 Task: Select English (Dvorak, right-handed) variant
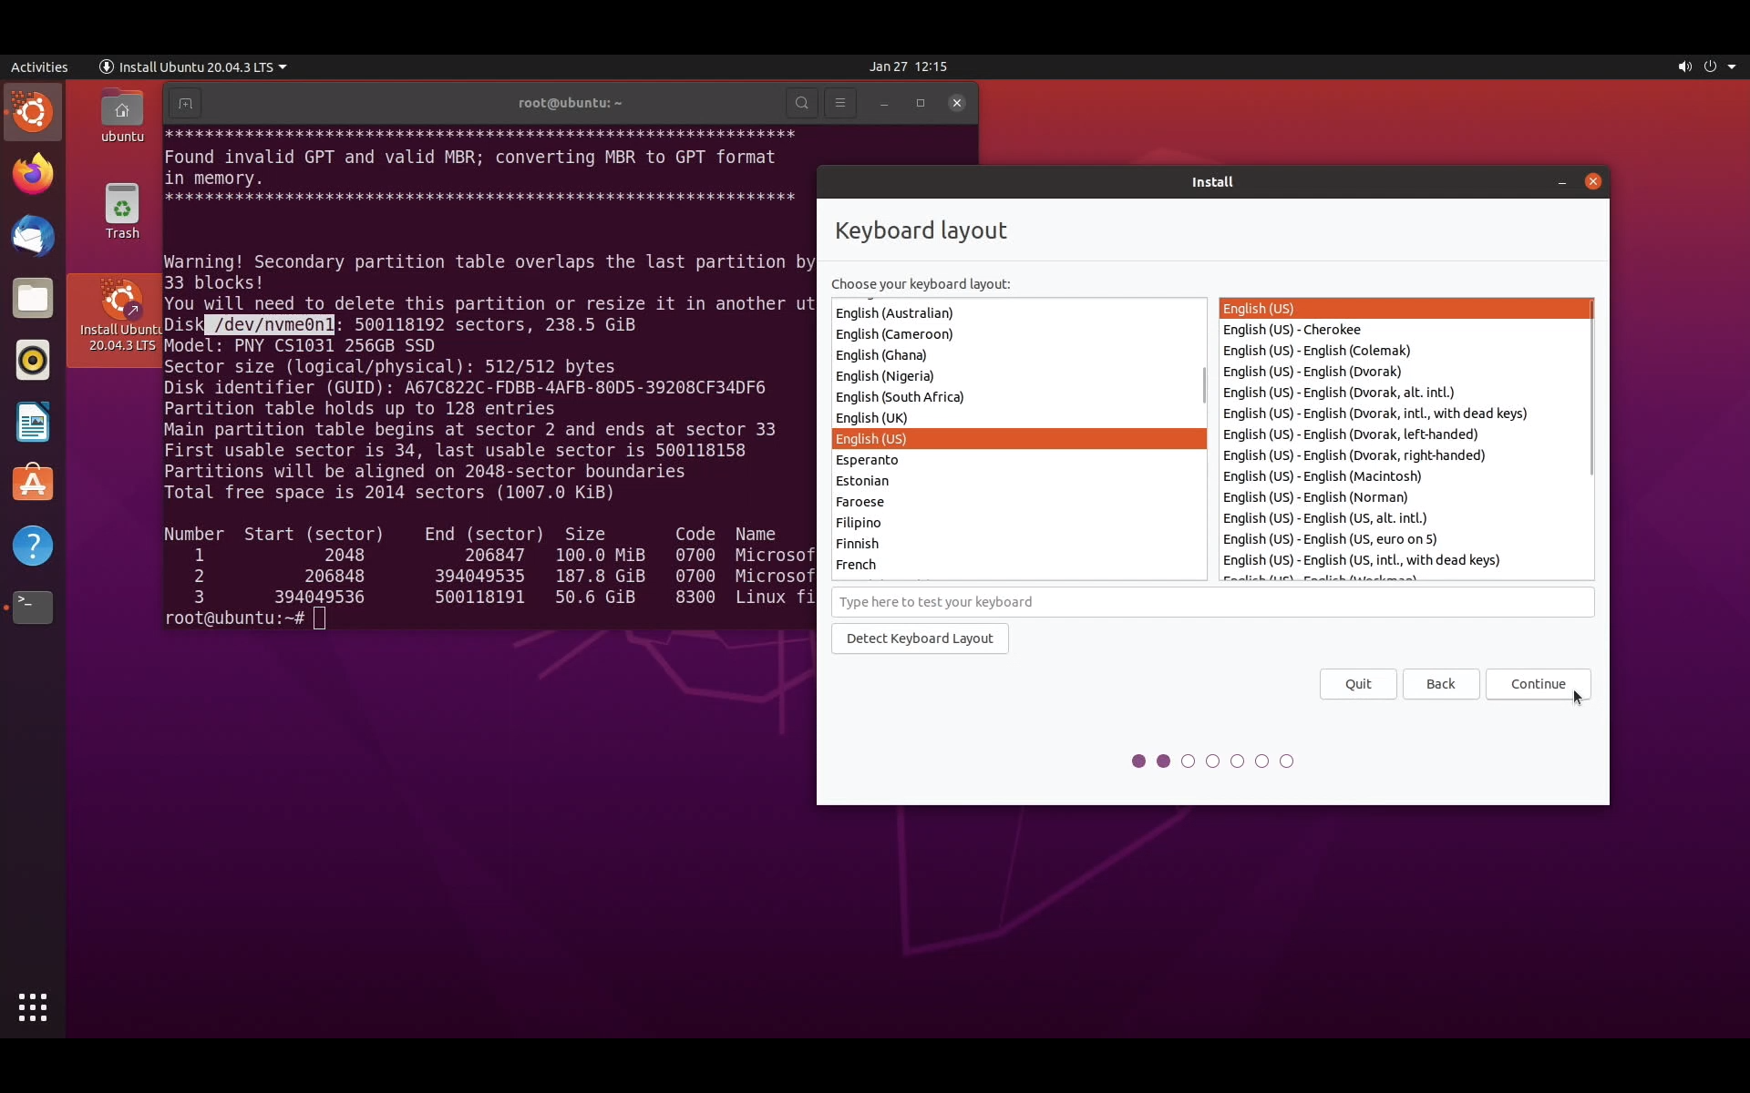(1405, 455)
